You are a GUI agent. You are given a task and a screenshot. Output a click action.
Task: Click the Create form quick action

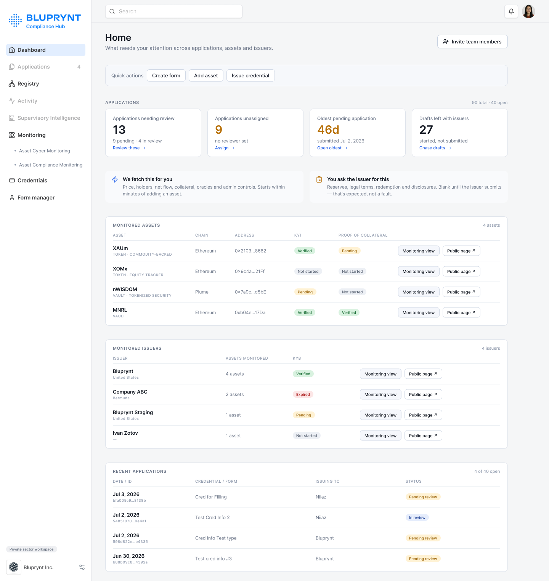tap(166, 75)
